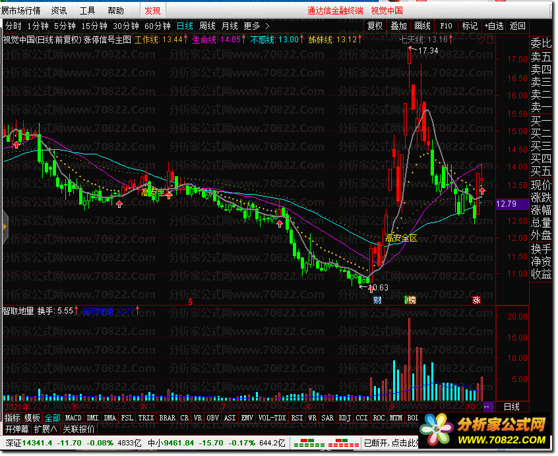Select the 全部 indicator tab
Image resolution: width=558 pixels, height=456 pixels.
point(52,418)
